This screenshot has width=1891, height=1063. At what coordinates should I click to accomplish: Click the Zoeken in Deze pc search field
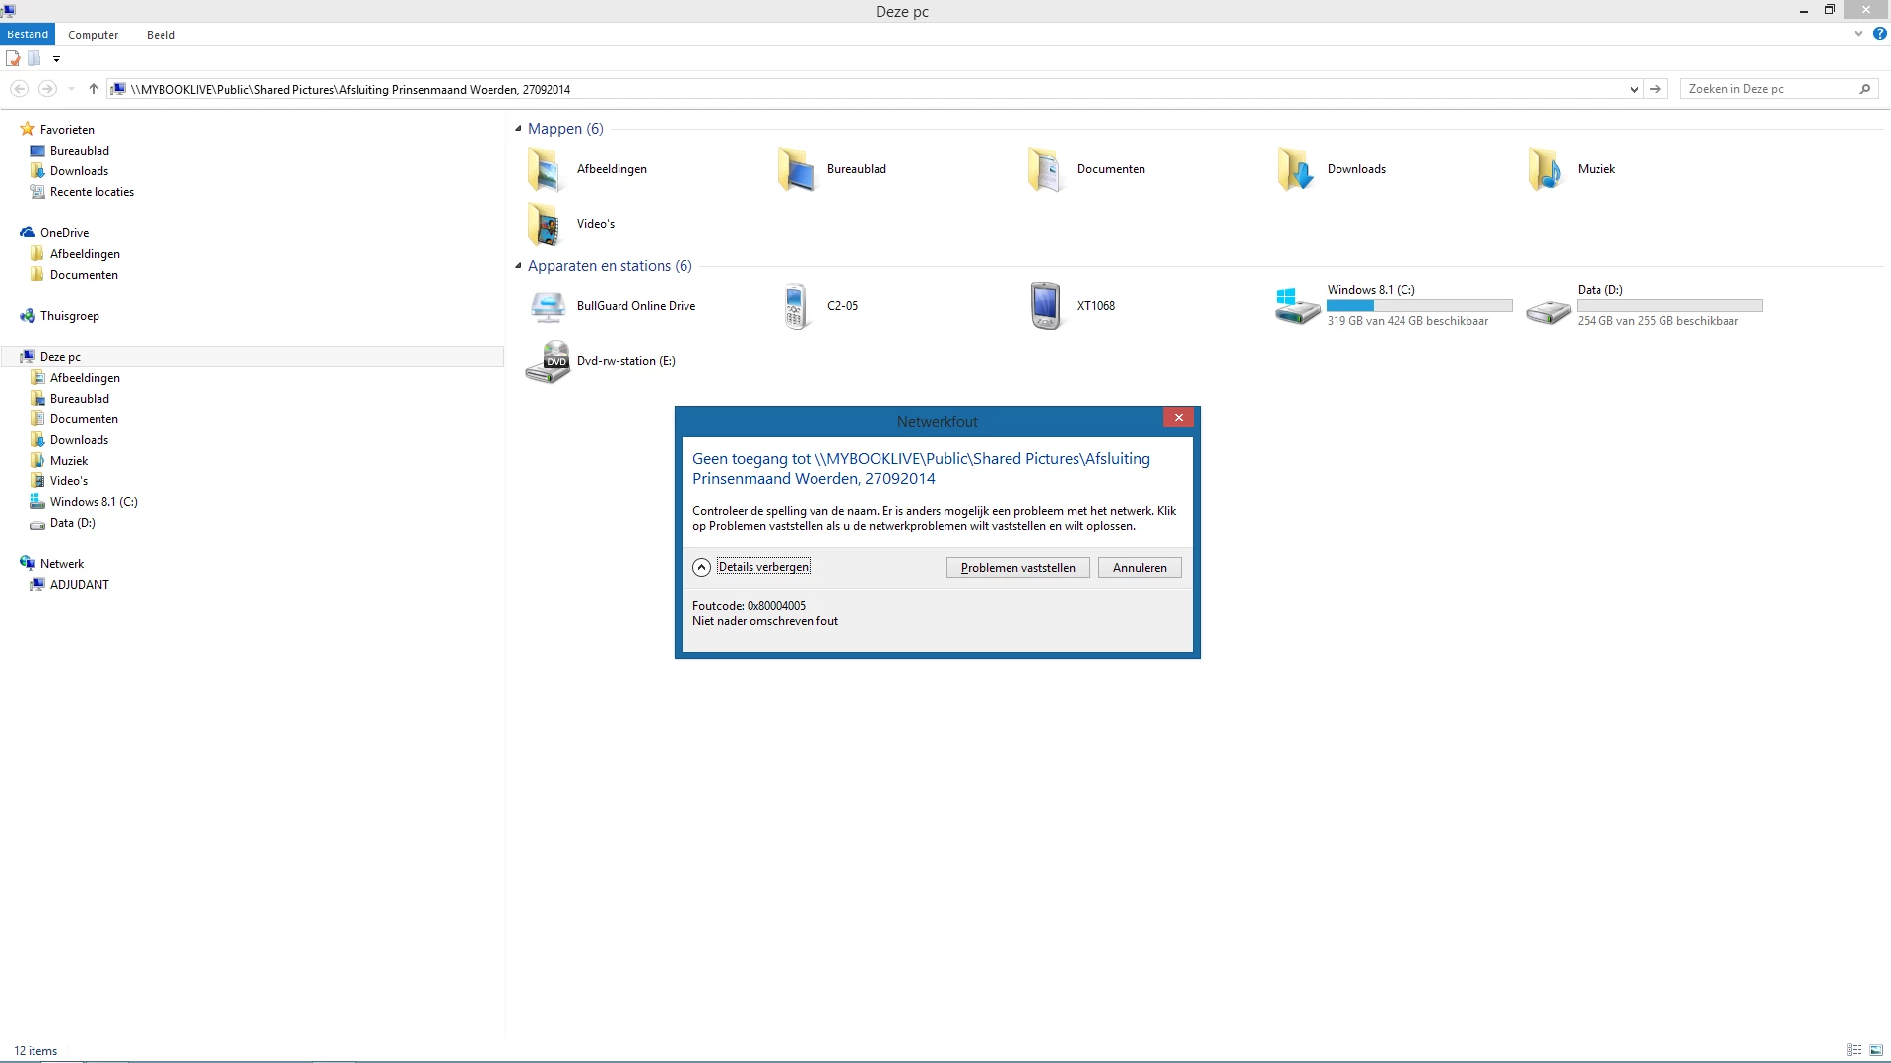tap(1768, 89)
